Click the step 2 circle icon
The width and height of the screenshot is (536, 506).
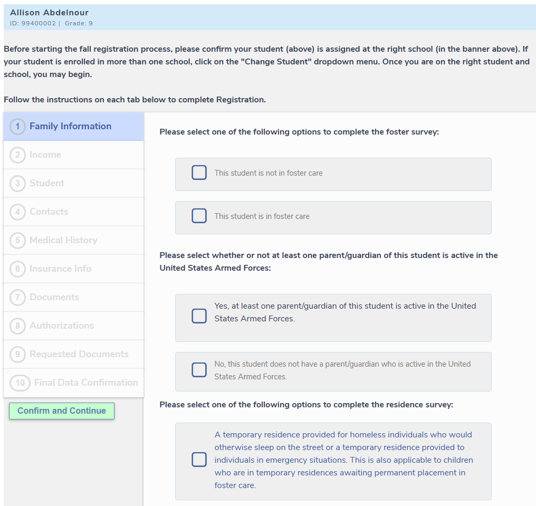click(17, 155)
